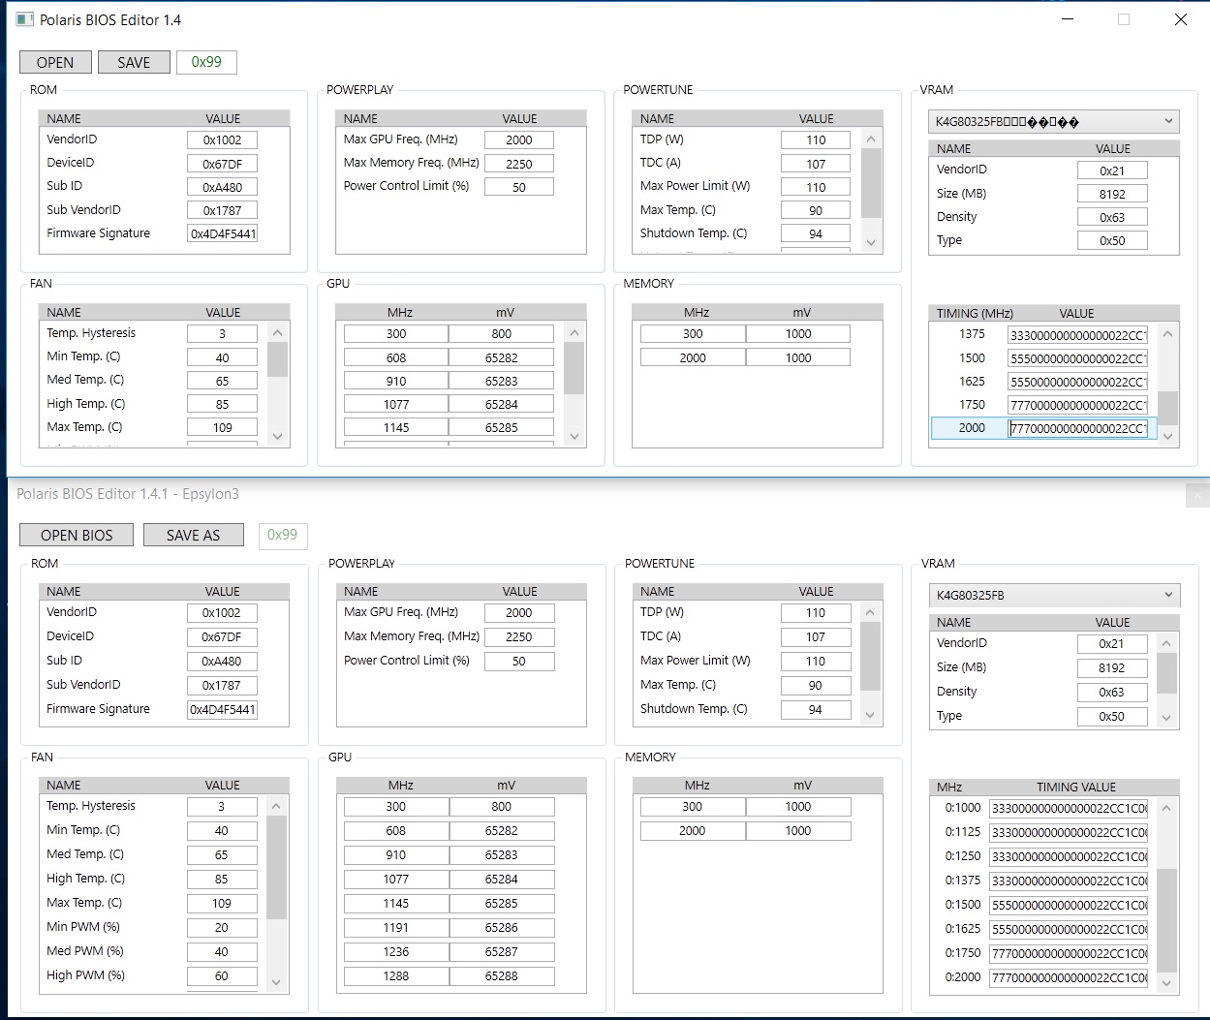Edit VendorID 0x1002 in Epsylon3 ROM panel
This screenshot has height=1020, width=1210.
click(x=222, y=612)
